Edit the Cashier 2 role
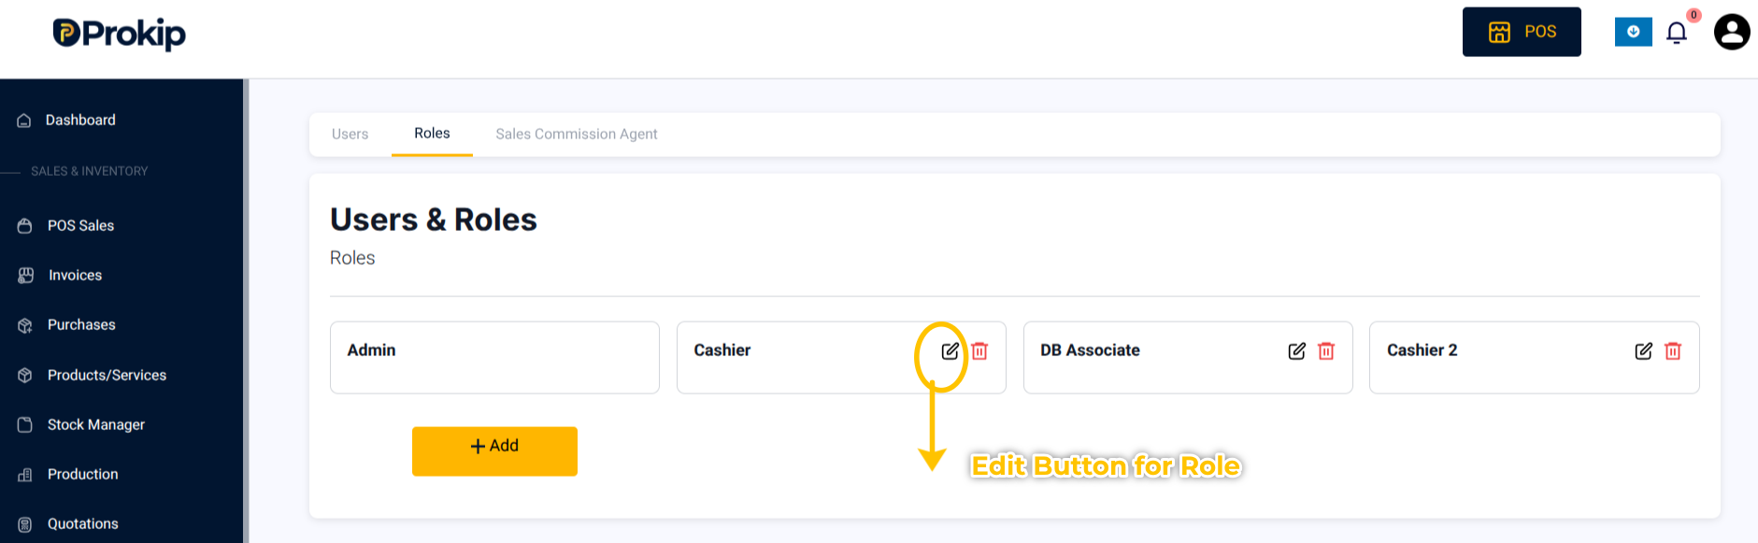The image size is (1758, 543). 1644,351
